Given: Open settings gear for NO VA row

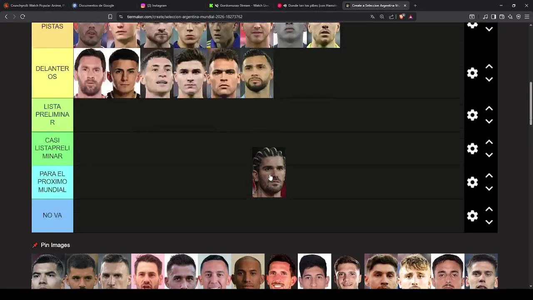Looking at the screenshot, I should [472, 216].
